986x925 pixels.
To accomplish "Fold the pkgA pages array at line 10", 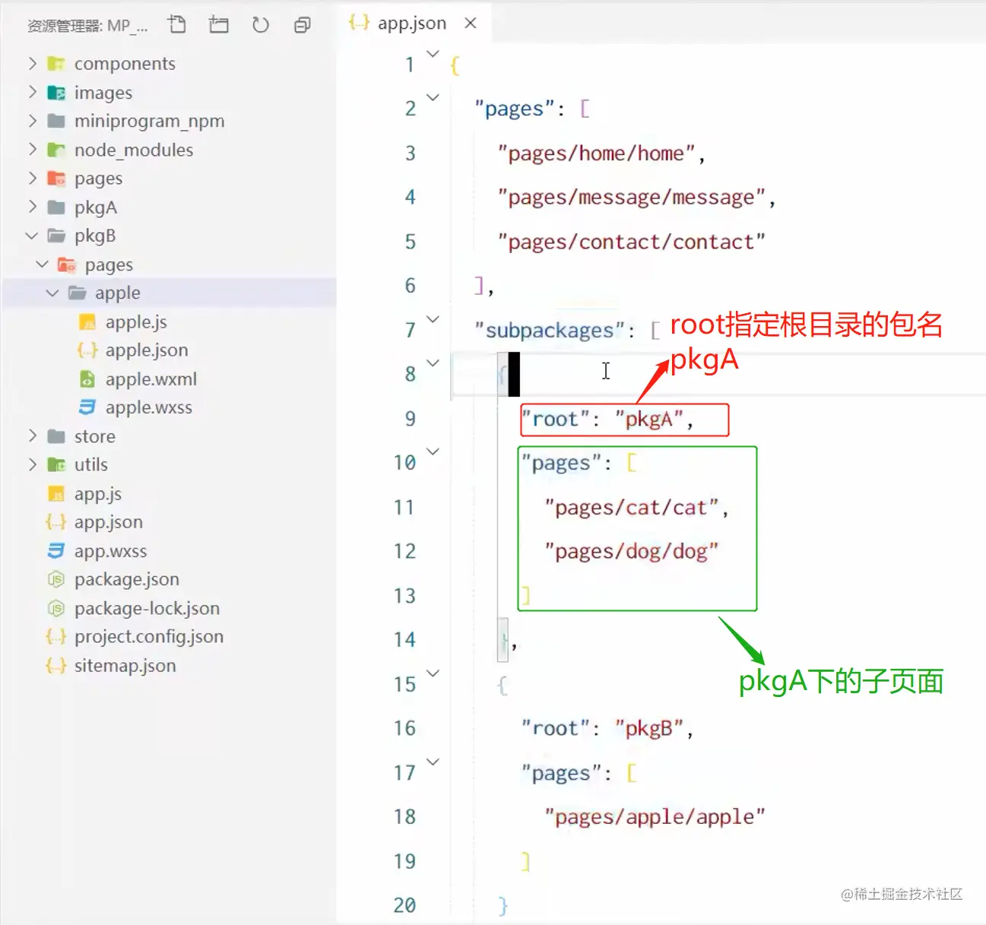I will click(x=433, y=451).
